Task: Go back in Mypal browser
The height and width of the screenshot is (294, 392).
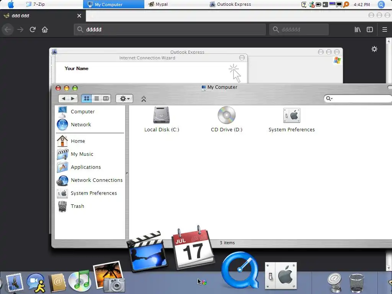Action: click(8, 29)
